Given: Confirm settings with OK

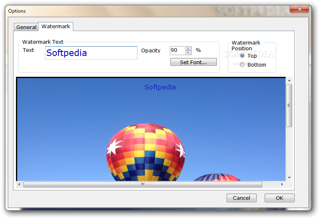Looking at the screenshot, I should 279,198.
